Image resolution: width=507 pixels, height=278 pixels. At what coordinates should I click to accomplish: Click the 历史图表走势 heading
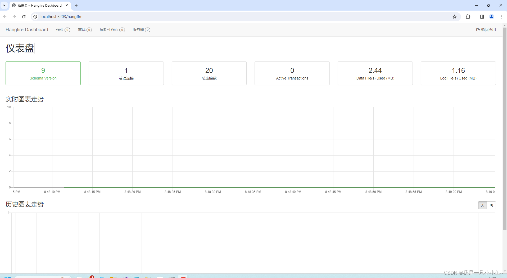[25, 204]
